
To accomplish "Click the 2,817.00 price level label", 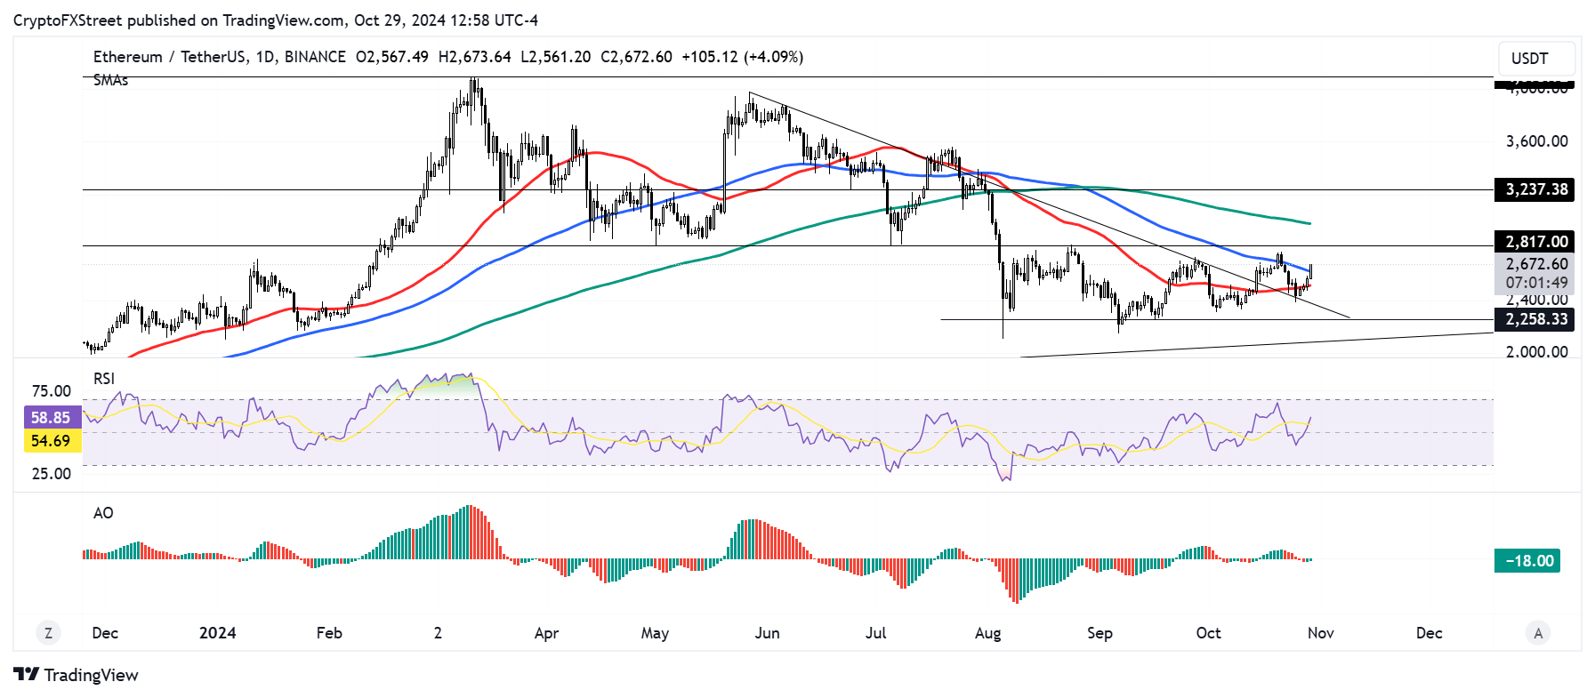I will point(1536,242).
